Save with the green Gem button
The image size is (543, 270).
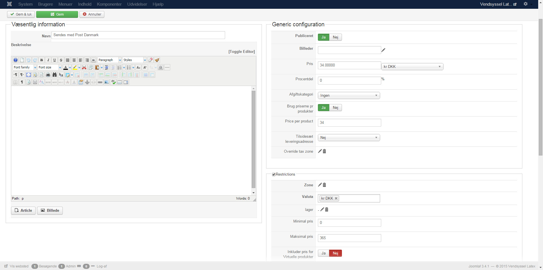pos(57,14)
